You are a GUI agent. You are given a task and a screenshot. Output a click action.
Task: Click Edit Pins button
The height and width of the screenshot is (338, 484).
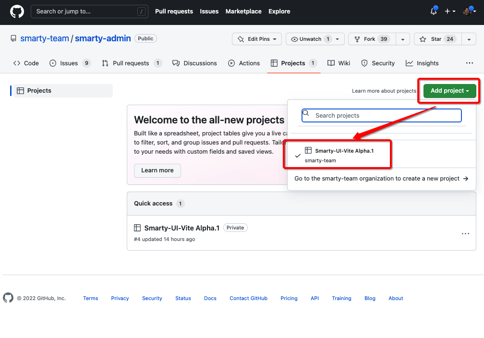[254, 39]
